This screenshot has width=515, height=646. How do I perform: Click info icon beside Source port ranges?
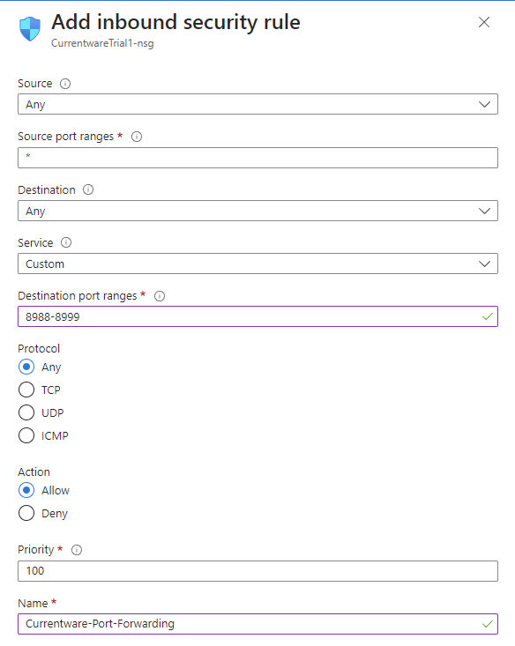click(x=137, y=137)
